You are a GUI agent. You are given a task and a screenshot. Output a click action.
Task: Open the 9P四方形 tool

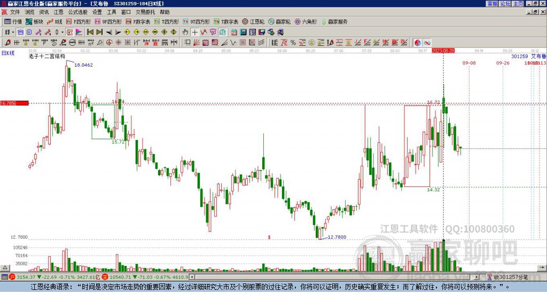coord(108,21)
